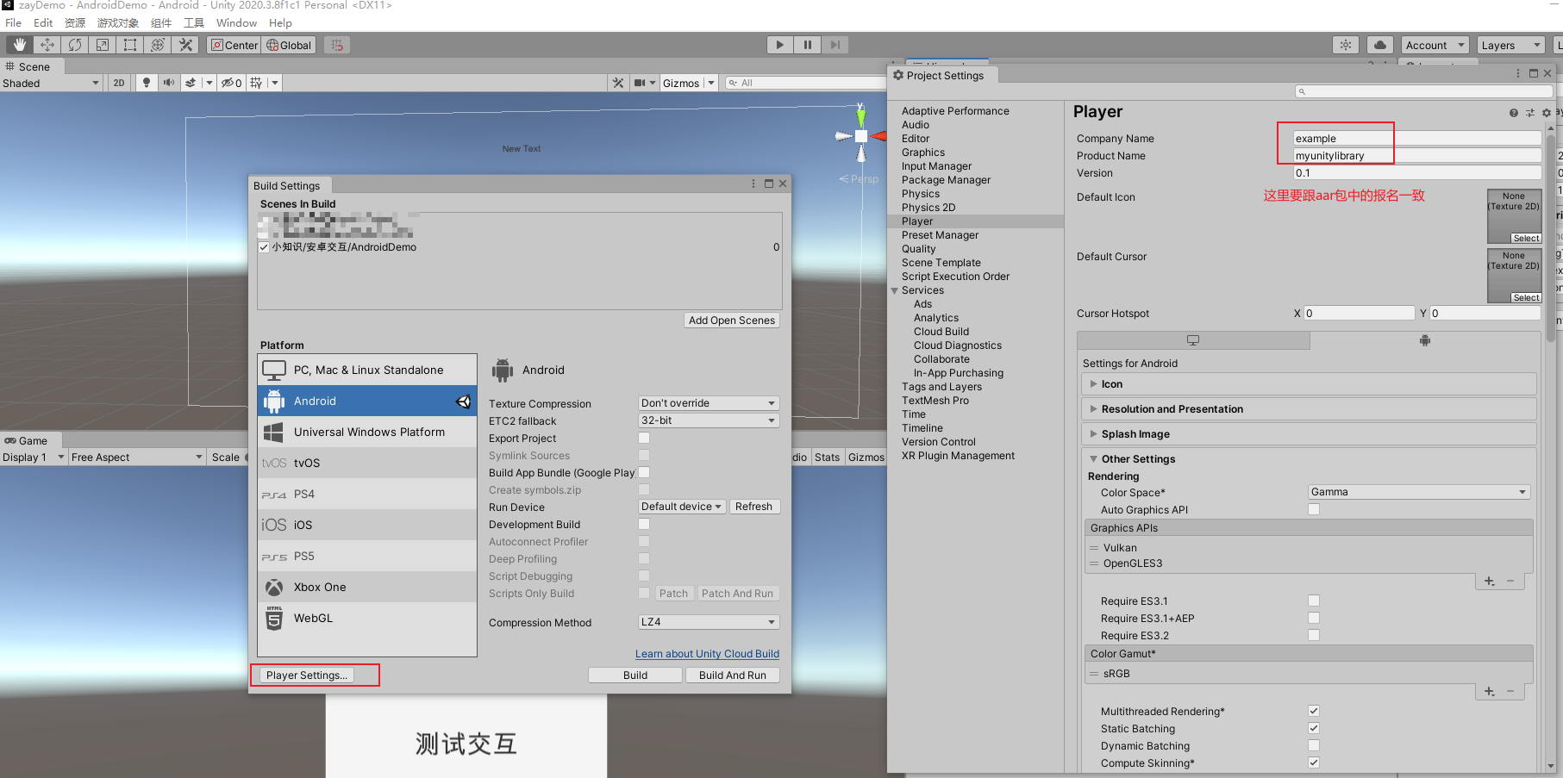Open ETC2 fallback dropdown
Screen dimensions: 1563x778
(x=709, y=420)
